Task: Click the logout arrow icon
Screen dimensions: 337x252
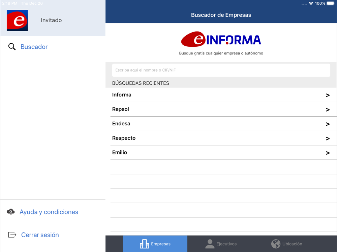Action: point(12,235)
